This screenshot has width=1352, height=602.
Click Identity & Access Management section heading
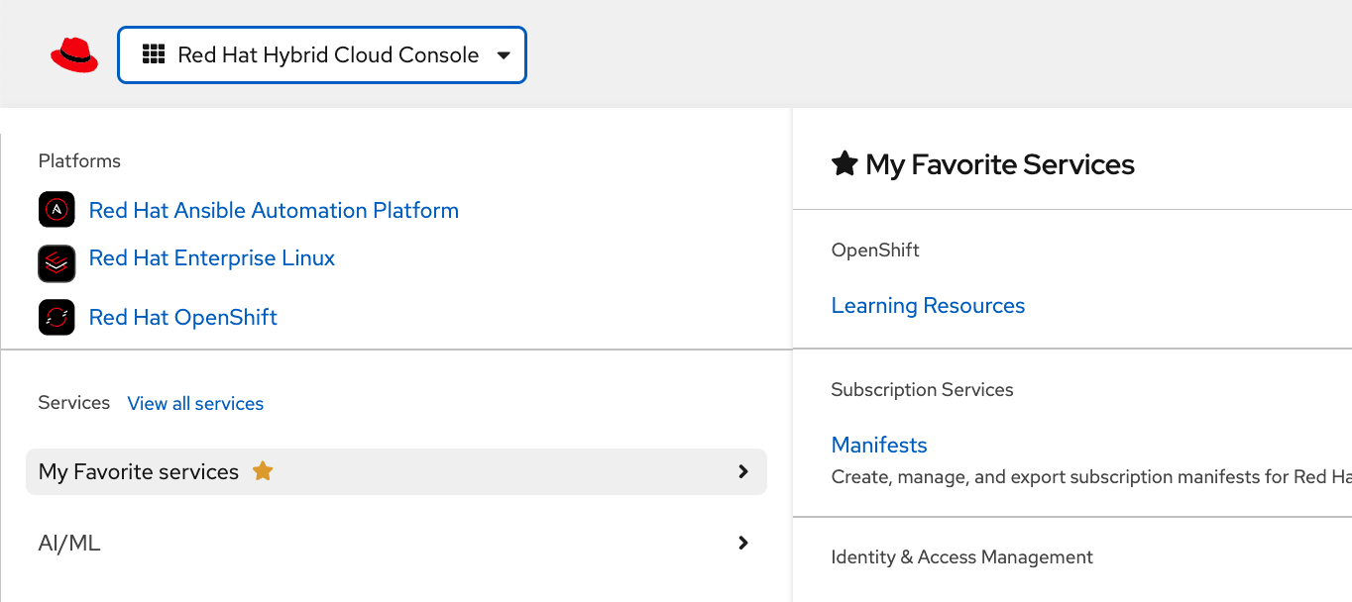(961, 557)
